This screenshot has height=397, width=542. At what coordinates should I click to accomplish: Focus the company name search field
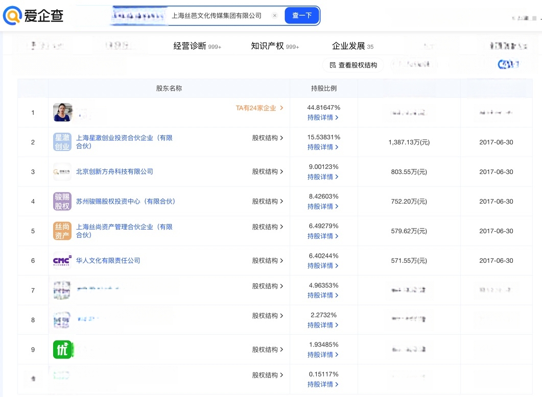216,15
